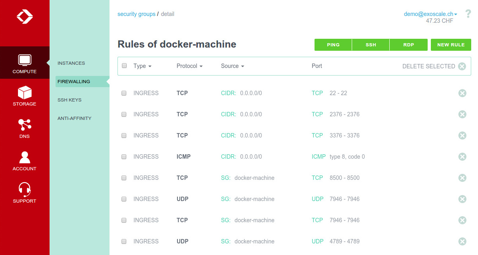The image size is (478, 255).
Task: Click the DELETE SELECTED circular icon
Action: (x=462, y=66)
